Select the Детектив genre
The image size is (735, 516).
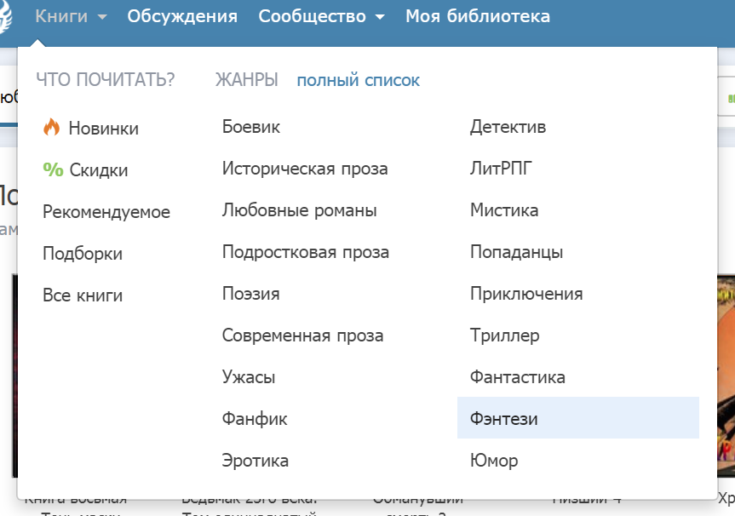(x=508, y=127)
